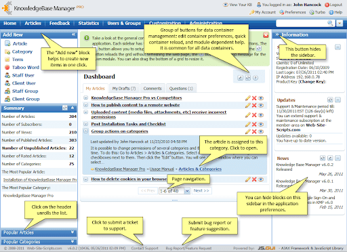Open the Home menu
Image resolution: width=347 pixels, height=252 pixels.
pyautogui.click(x=10, y=23)
